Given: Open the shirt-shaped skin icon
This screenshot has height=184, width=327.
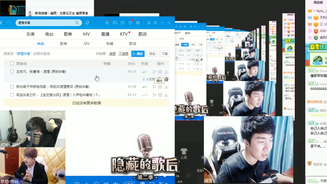Looking at the screenshot, I should coord(130,23).
